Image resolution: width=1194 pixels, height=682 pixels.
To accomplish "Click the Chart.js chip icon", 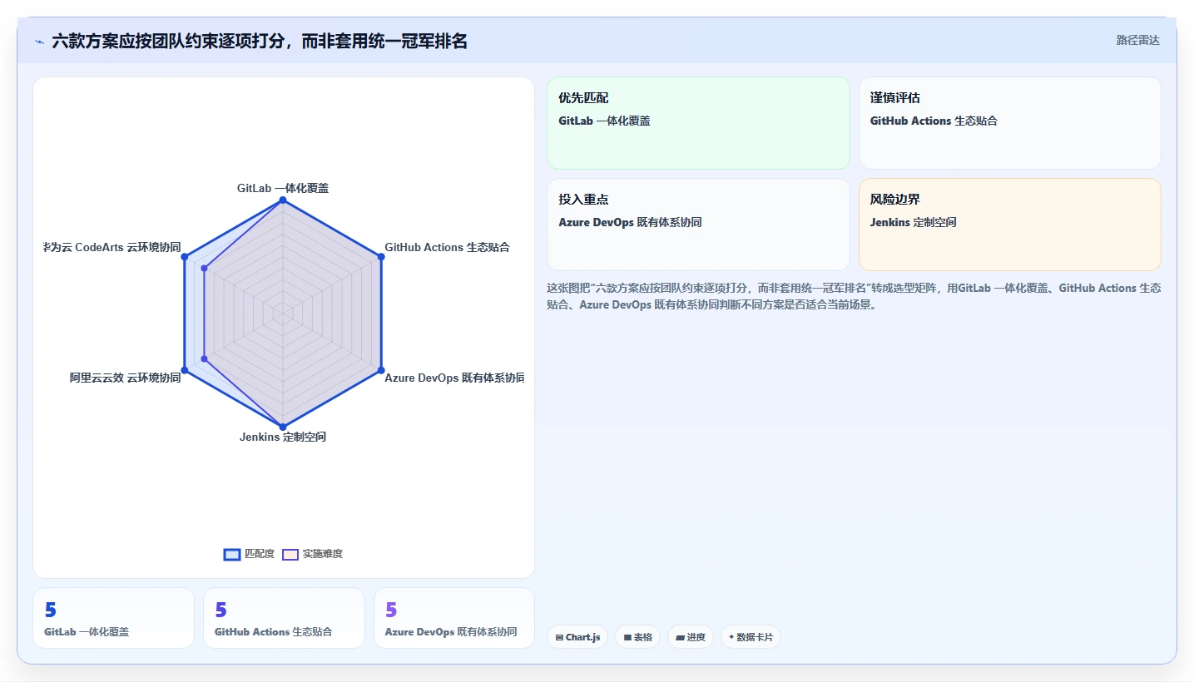I will click(559, 638).
